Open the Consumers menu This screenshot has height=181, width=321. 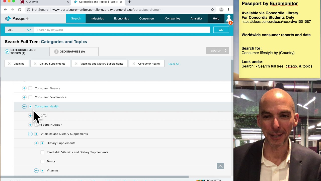pyautogui.click(x=147, y=18)
